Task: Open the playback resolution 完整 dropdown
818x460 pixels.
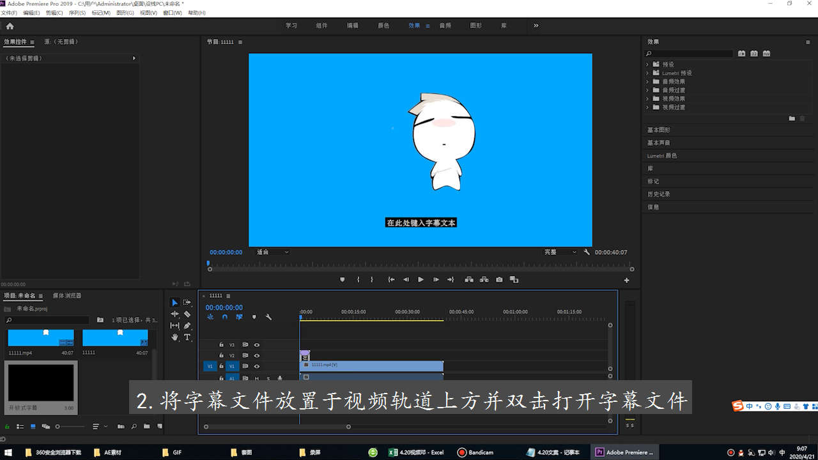Action: pyautogui.click(x=560, y=252)
